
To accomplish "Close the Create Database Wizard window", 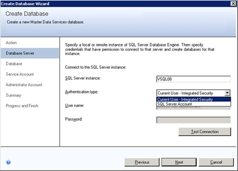I will 233,4.
